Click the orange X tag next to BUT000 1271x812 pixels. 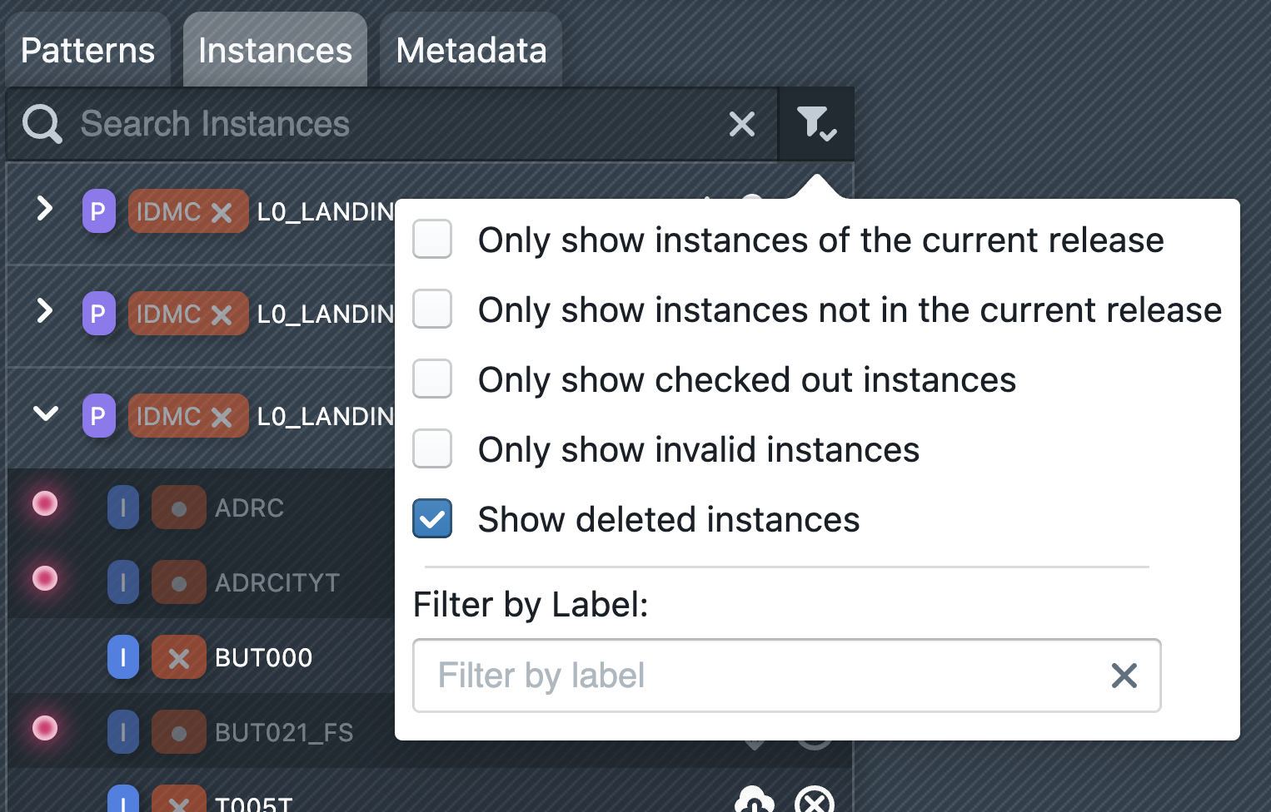[178, 657]
